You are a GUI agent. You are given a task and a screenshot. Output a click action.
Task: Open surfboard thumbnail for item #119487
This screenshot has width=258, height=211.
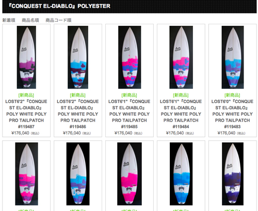(x=26, y=57)
